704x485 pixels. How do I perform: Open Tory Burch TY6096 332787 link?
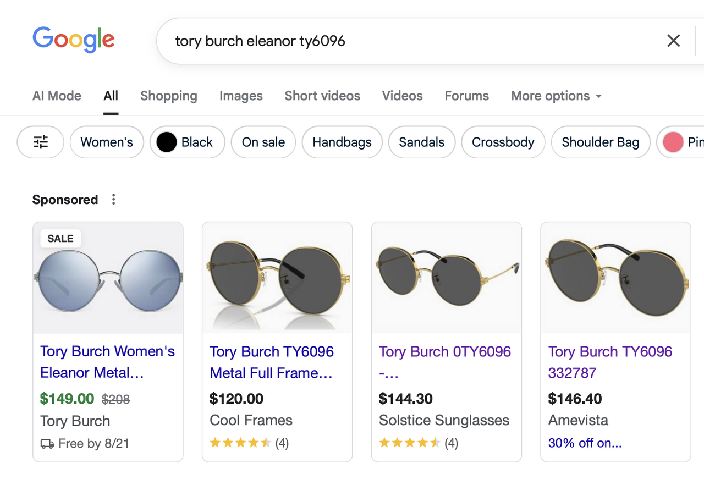610,362
